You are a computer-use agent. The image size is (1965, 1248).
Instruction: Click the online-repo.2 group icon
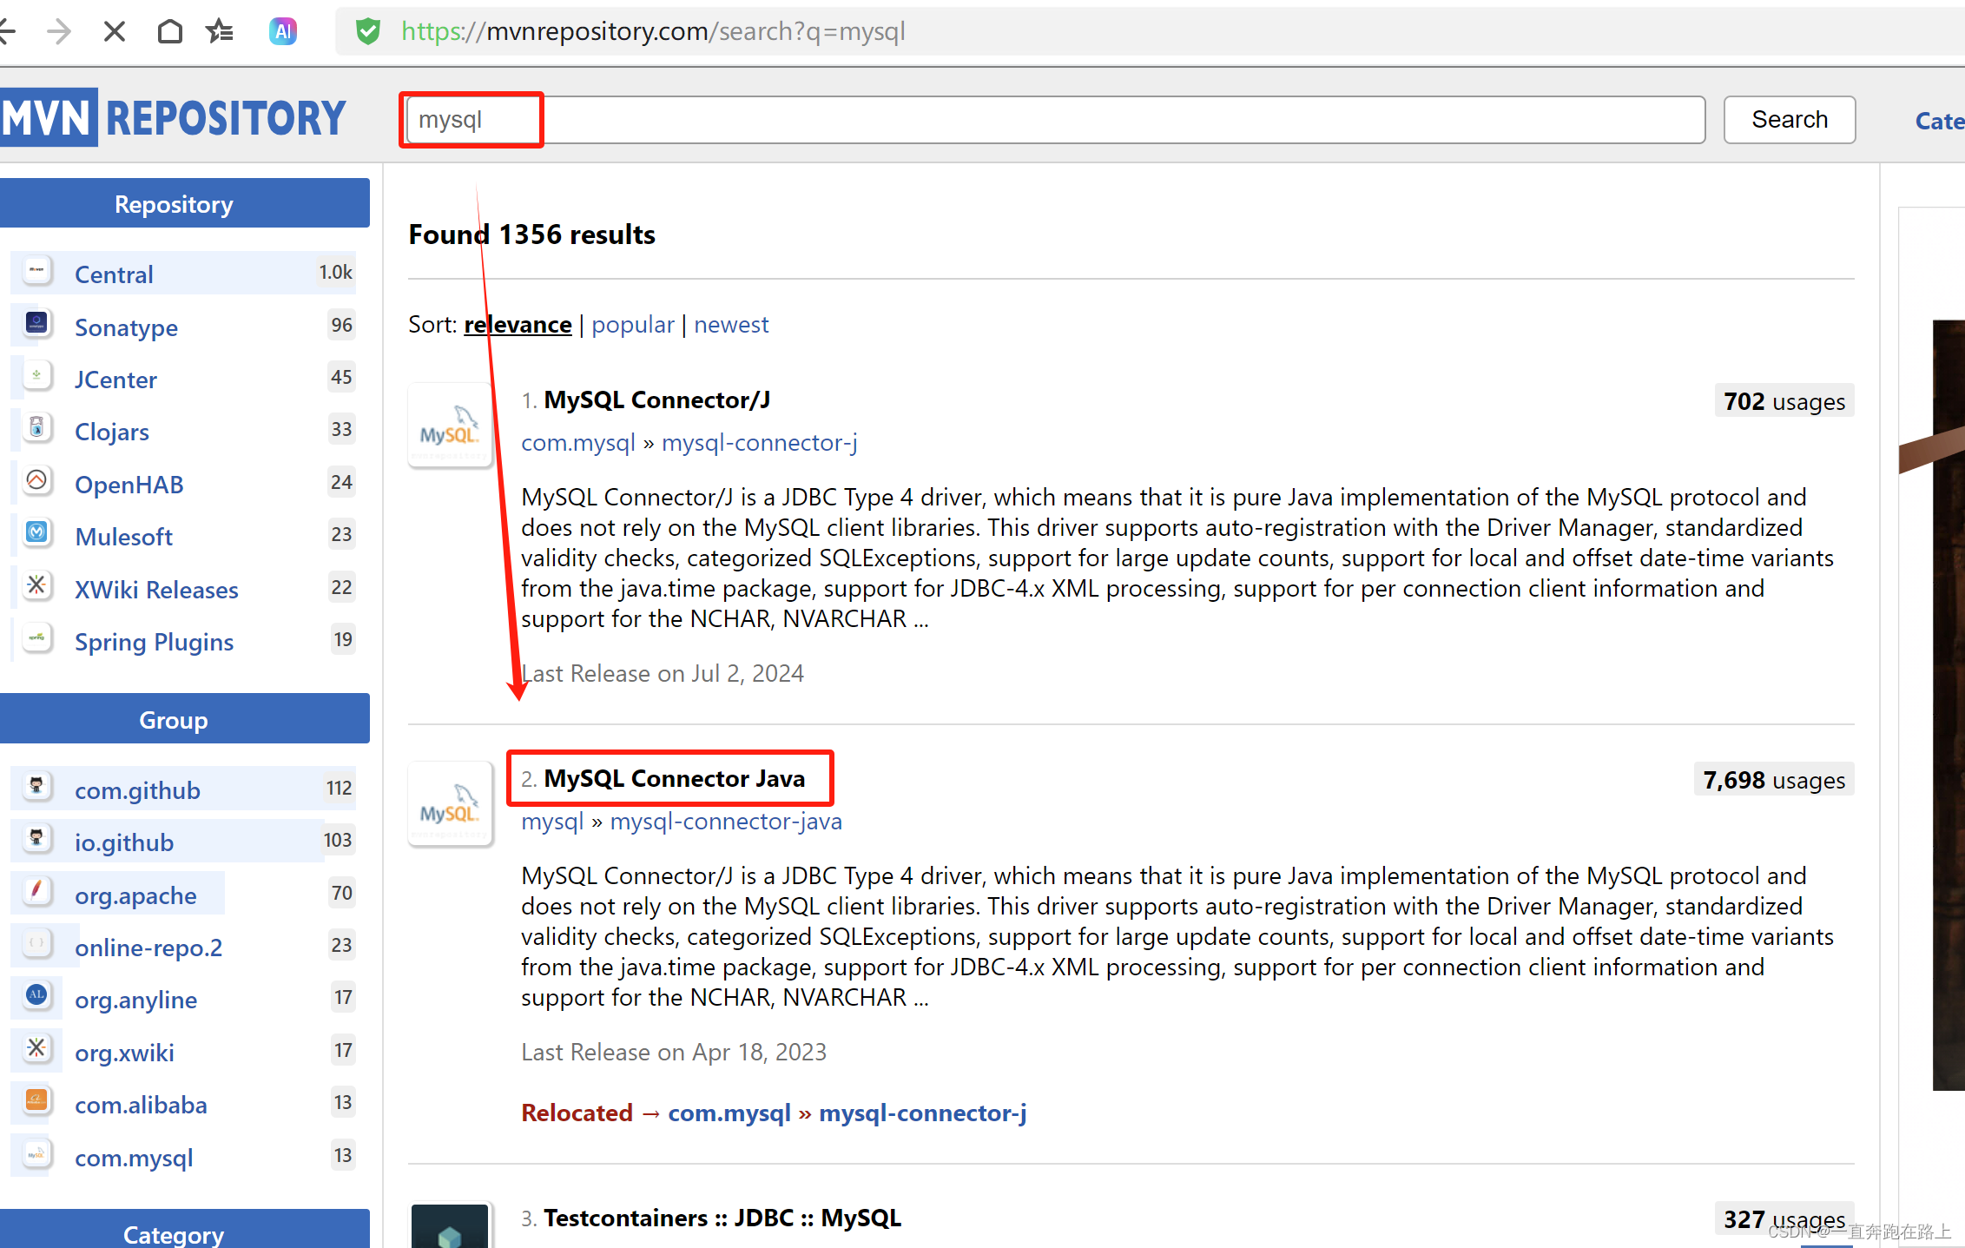(36, 944)
